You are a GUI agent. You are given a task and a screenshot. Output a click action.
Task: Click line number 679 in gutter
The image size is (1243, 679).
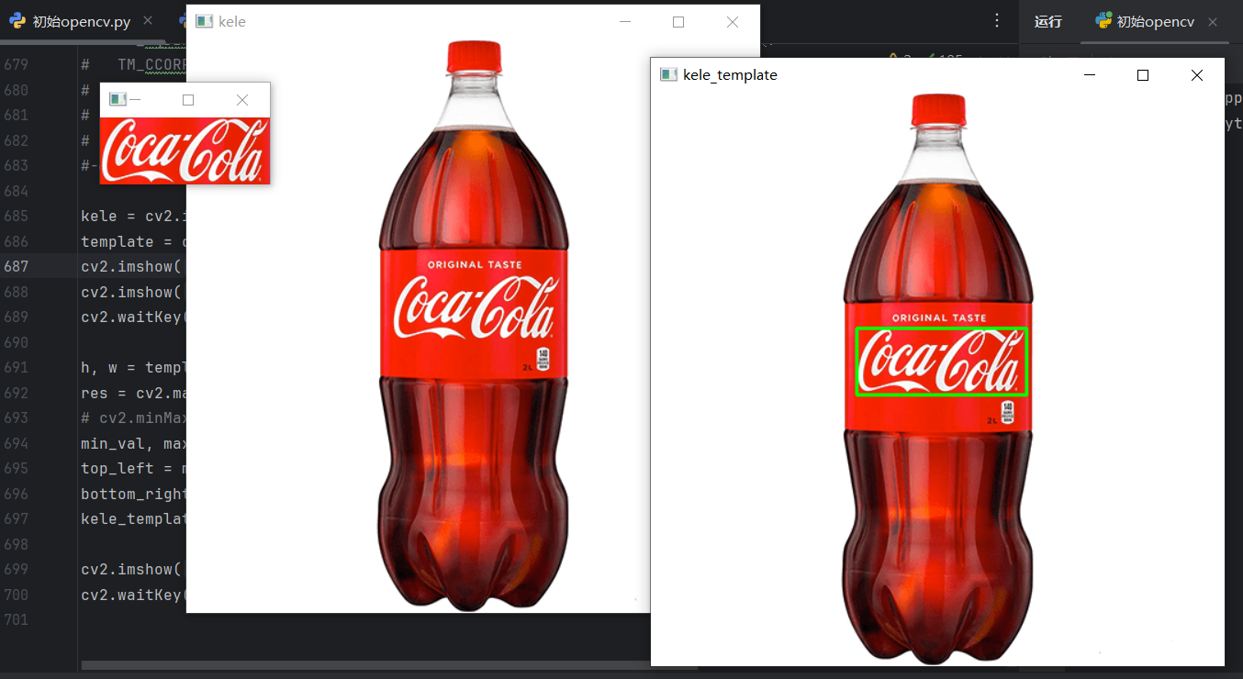pos(16,64)
